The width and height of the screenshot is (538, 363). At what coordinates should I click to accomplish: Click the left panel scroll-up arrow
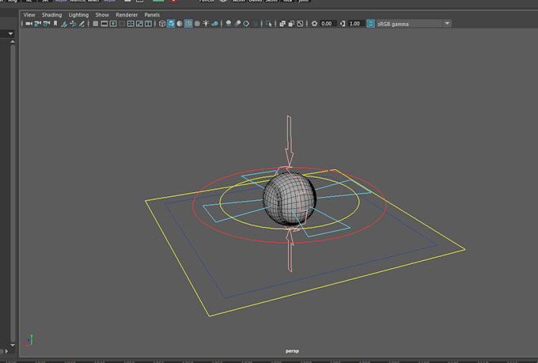pyautogui.click(x=13, y=41)
